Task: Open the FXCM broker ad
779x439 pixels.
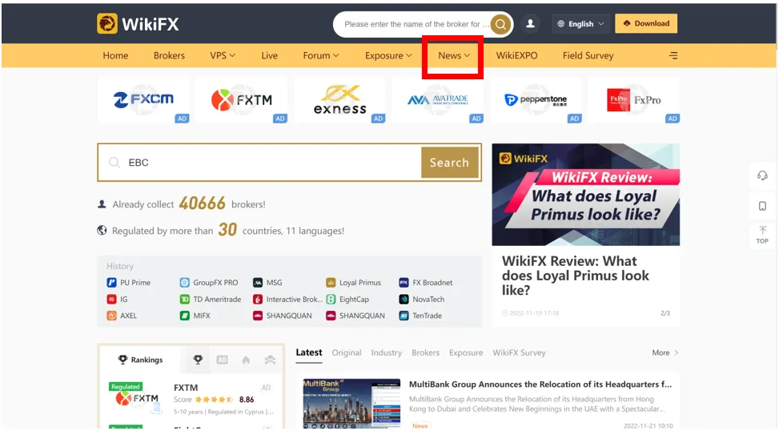Action: (x=143, y=100)
